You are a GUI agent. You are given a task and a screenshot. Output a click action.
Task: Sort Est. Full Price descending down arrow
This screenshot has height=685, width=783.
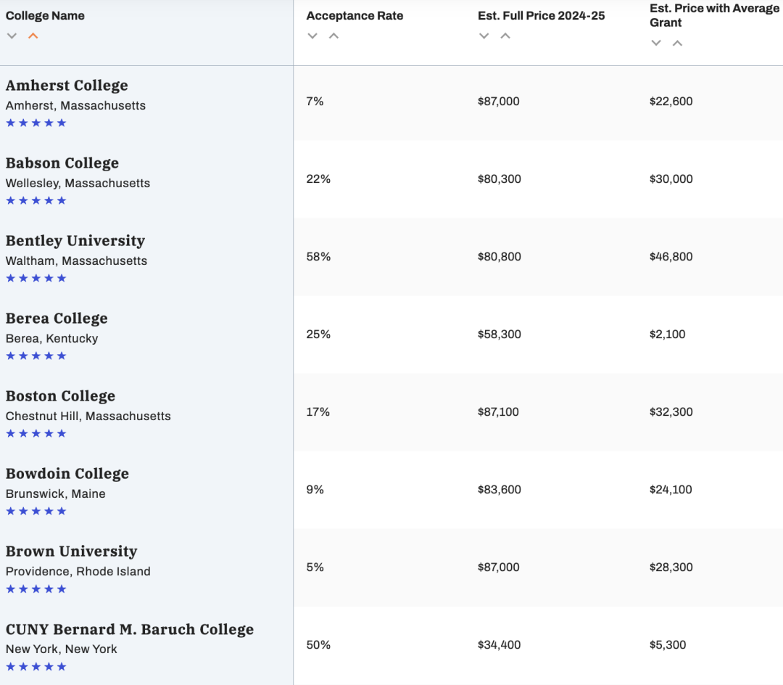pos(484,36)
